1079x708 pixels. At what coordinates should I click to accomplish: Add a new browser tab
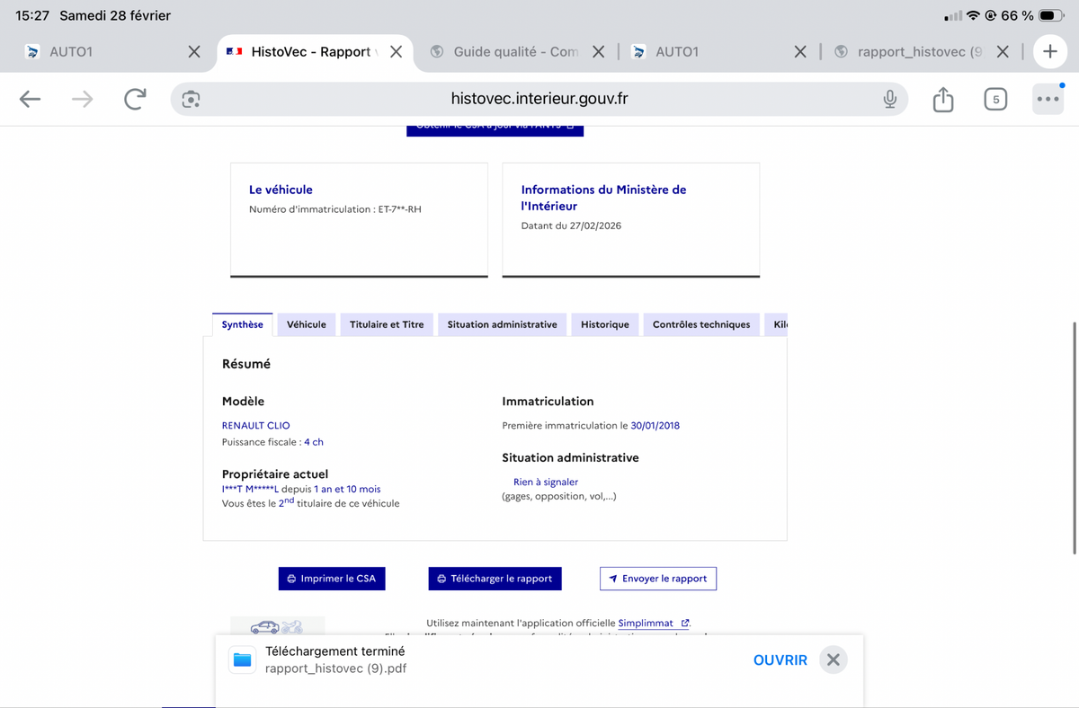1049,52
